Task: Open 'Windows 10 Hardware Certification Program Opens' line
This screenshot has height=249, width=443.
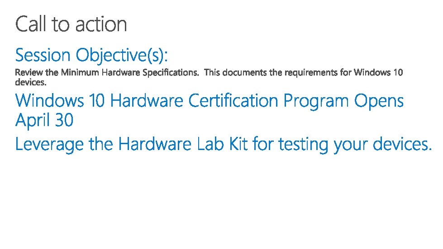Action: [209, 101]
